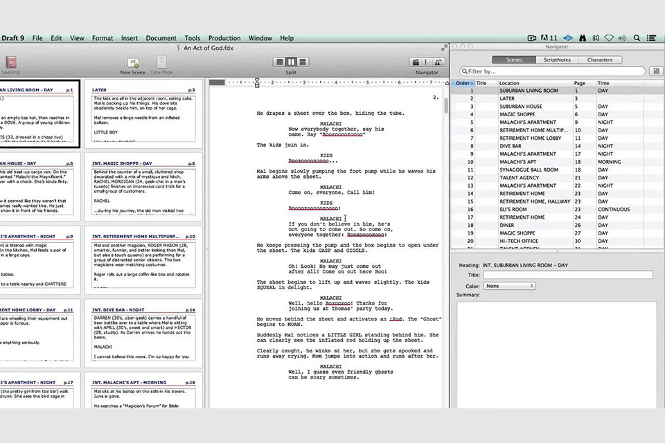This screenshot has height=443, width=665.
Task: Select DINER scene row
Action: click(557, 225)
